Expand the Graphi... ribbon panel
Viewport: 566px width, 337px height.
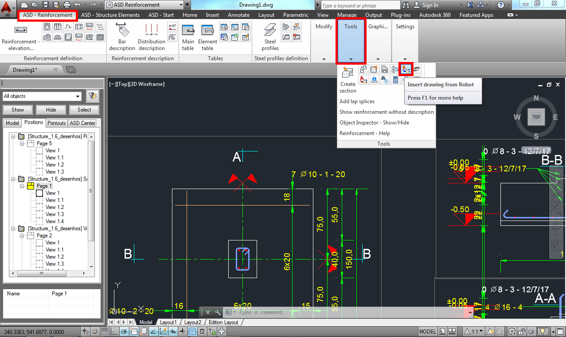click(x=378, y=58)
